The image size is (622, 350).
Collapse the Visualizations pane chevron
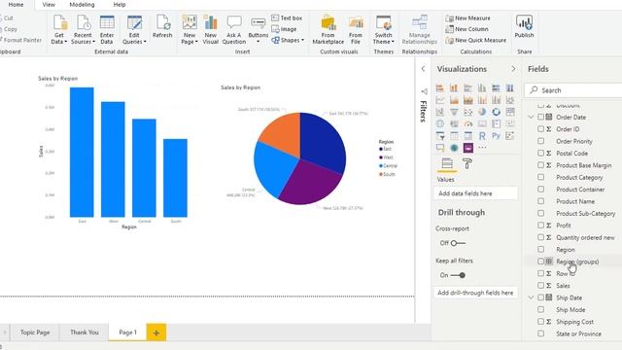[x=513, y=69]
